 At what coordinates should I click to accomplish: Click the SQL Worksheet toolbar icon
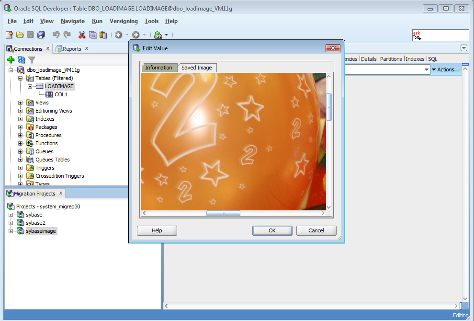(x=158, y=35)
